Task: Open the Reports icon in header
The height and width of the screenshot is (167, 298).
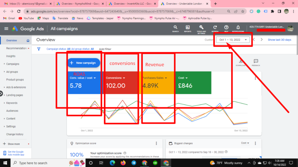Action: [x=188, y=28]
